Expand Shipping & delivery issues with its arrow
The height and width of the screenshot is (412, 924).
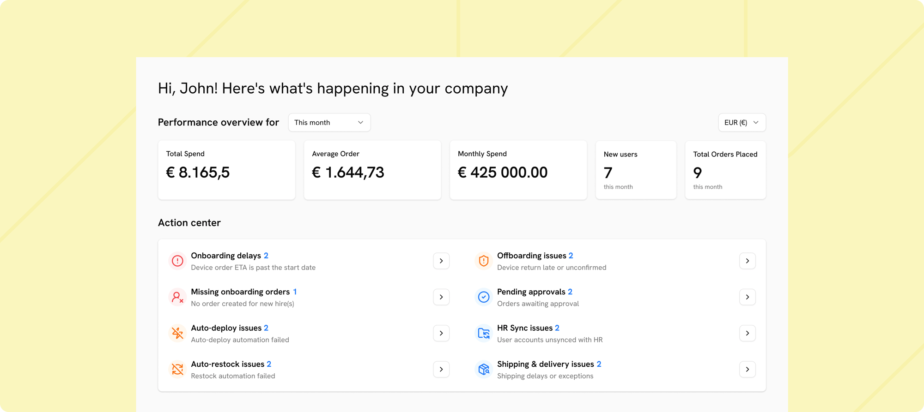coord(748,369)
